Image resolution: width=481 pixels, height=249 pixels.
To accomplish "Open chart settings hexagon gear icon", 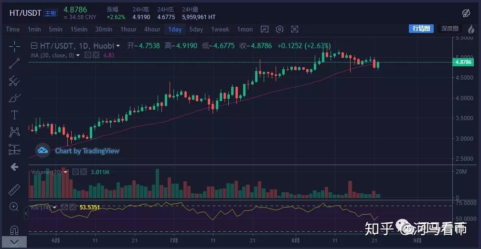I will [x=279, y=30].
